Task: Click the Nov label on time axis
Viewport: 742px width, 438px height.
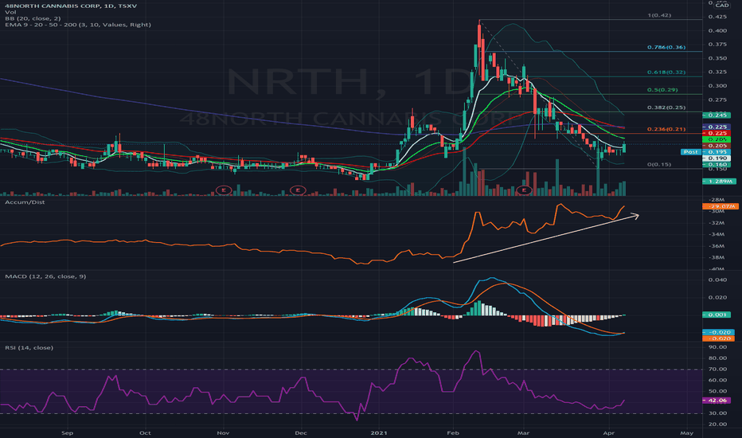Action: 223,432
